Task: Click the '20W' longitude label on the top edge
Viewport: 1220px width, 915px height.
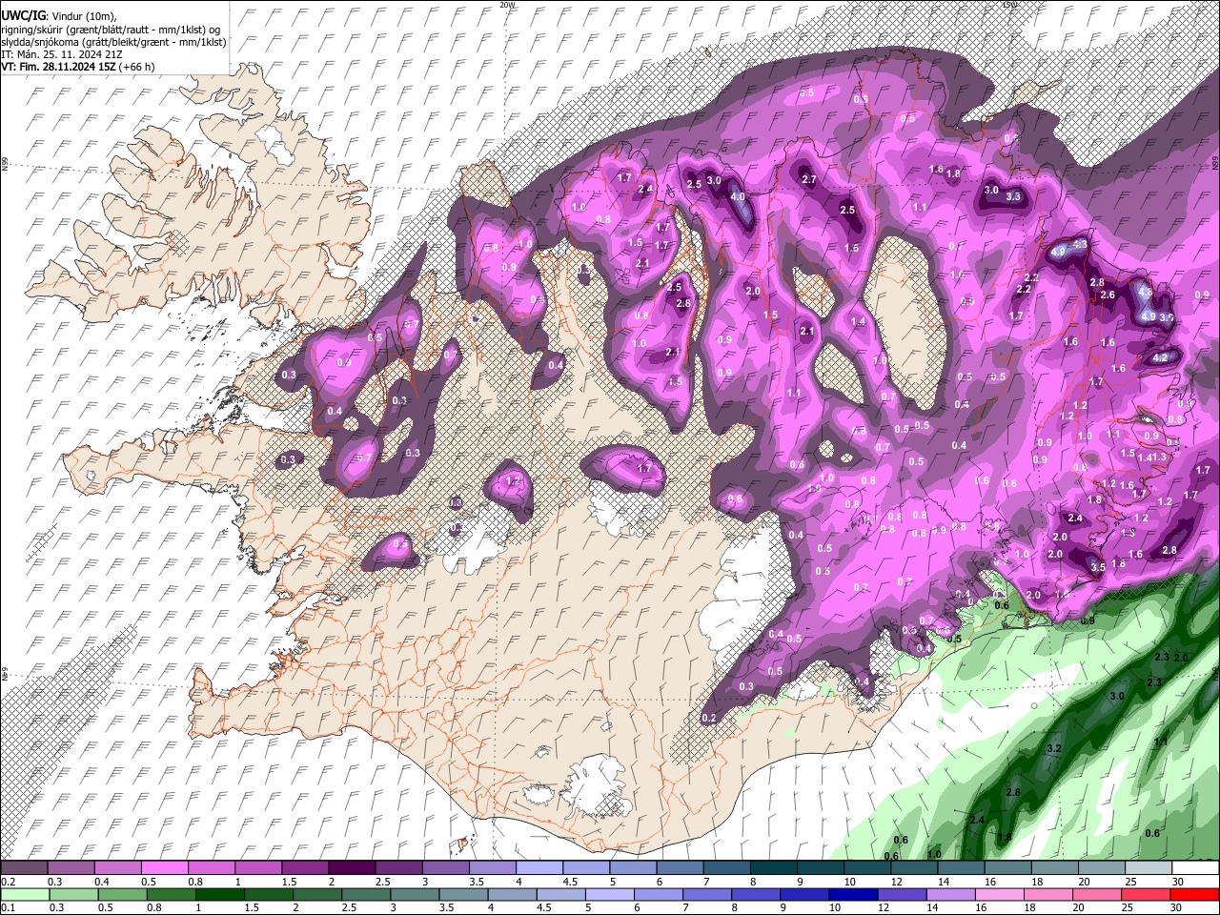Action: pyautogui.click(x=507, y=5)
